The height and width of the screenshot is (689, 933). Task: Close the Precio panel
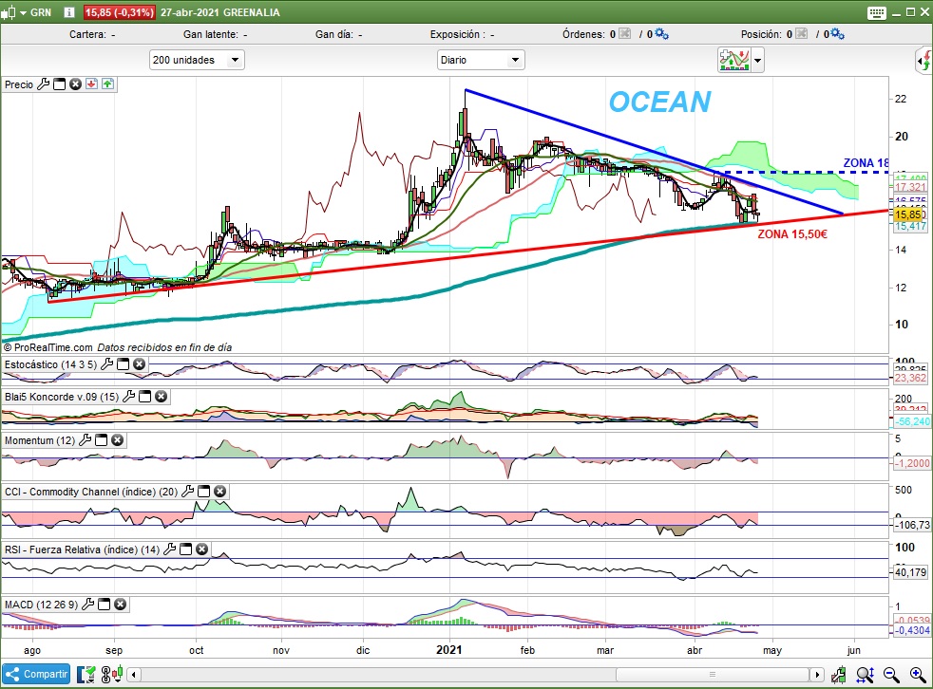tap(76, 84)
